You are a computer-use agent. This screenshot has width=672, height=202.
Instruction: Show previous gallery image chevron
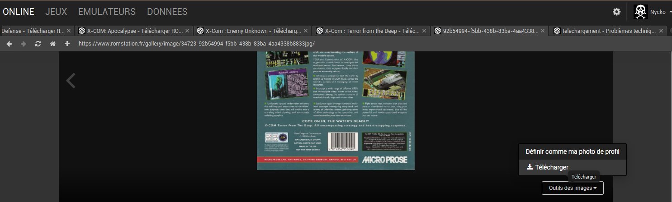coord(71,81)
